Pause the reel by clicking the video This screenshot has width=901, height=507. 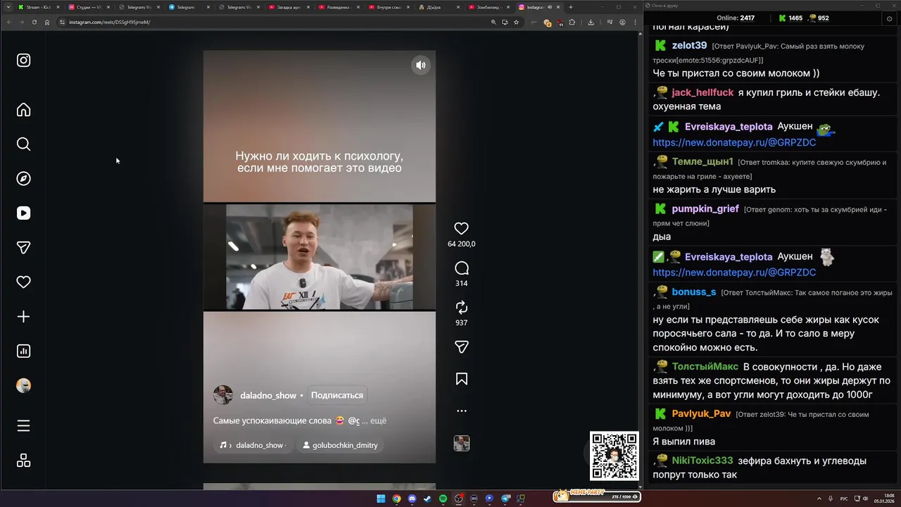point(320,256)
